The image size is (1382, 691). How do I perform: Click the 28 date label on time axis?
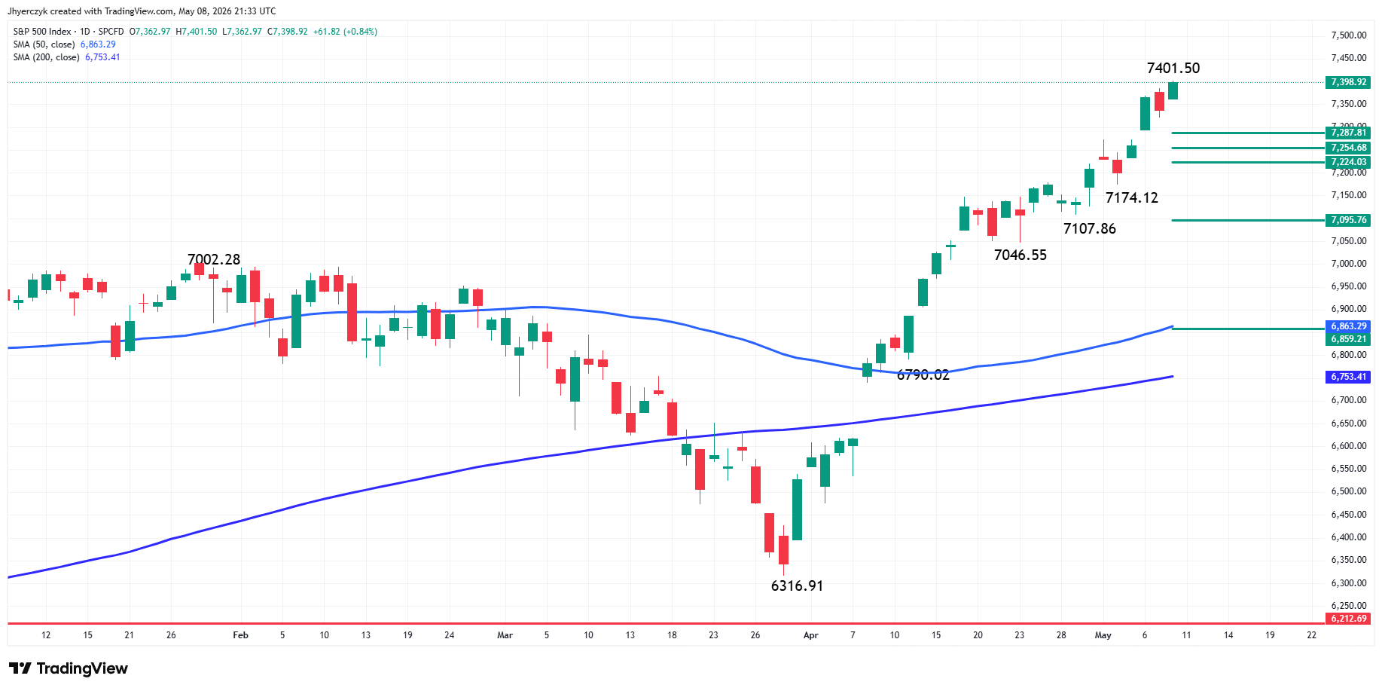pyautogui.click(x=1060, y=635)
